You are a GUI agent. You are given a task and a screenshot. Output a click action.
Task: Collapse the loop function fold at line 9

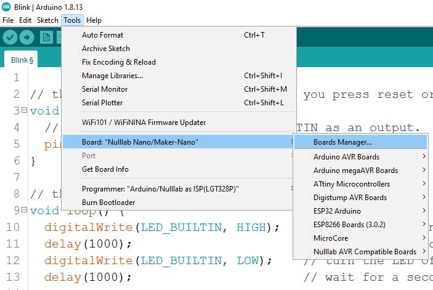pyautogui.click(x=24, y=211)
